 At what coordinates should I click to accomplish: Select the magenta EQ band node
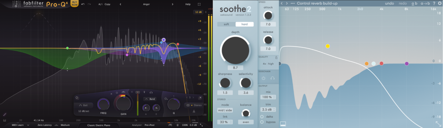127,55
